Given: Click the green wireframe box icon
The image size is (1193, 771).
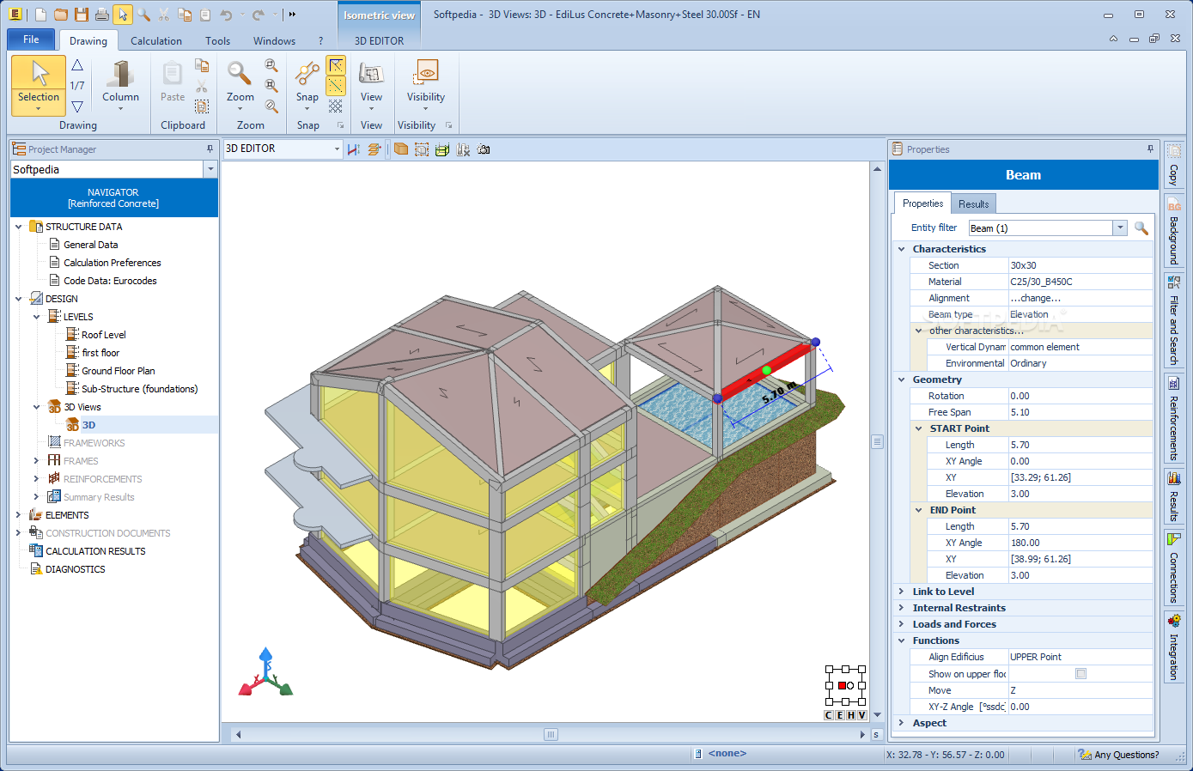Looking at the screenshot, I should (x=442, y=149).
